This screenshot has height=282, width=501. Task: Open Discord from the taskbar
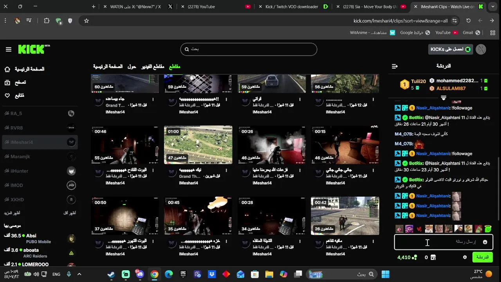point(140,274)
